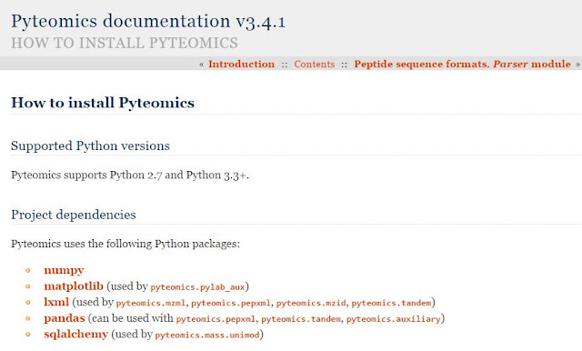Screen dimensions: 582x351
Task: Open the pandas package link
Action: point(65,318)
